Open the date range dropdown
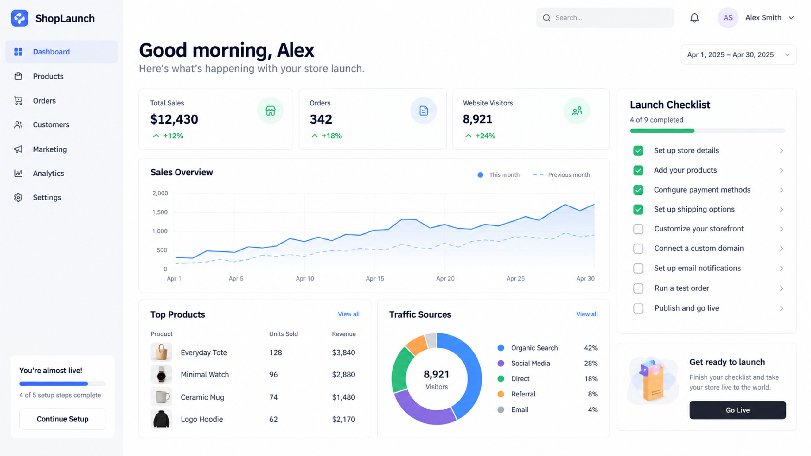 738,54
